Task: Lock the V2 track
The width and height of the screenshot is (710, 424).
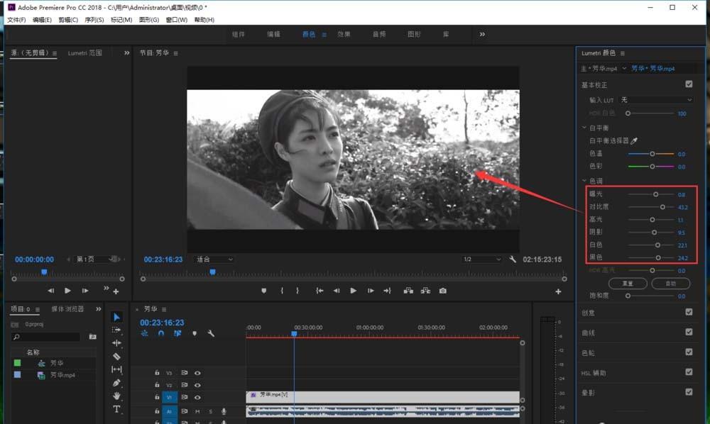Action: (x=157, y=384)
